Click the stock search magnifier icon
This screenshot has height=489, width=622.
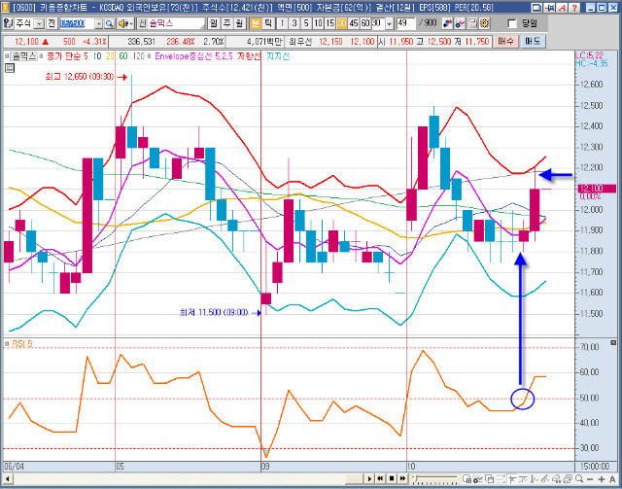tap(109, 23)
